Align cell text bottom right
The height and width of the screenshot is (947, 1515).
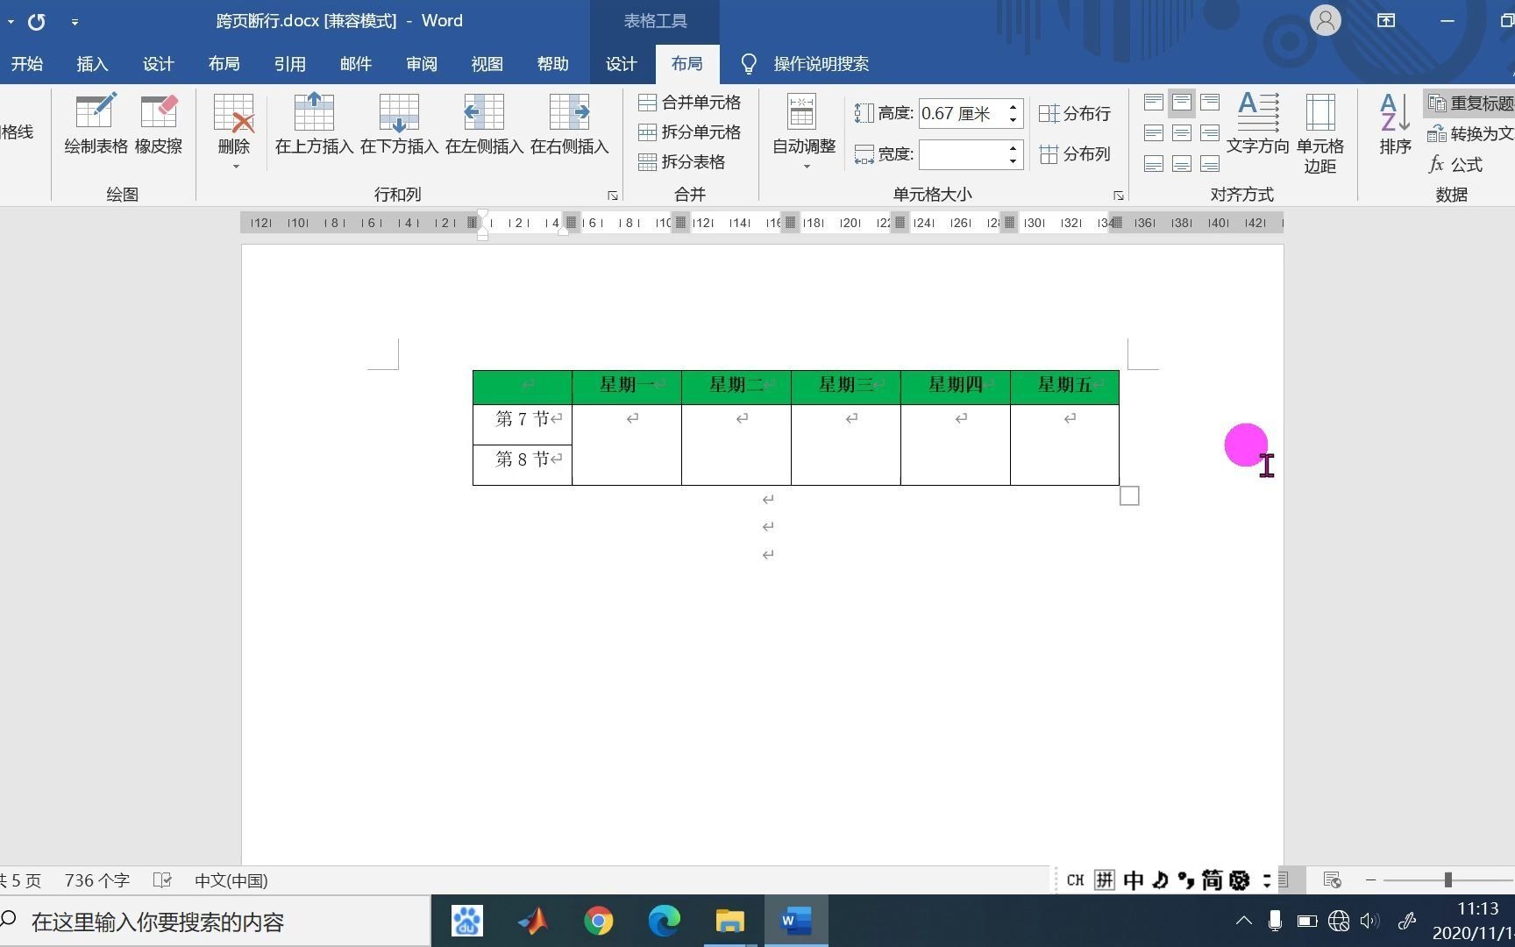click(x=1210, y=164)
